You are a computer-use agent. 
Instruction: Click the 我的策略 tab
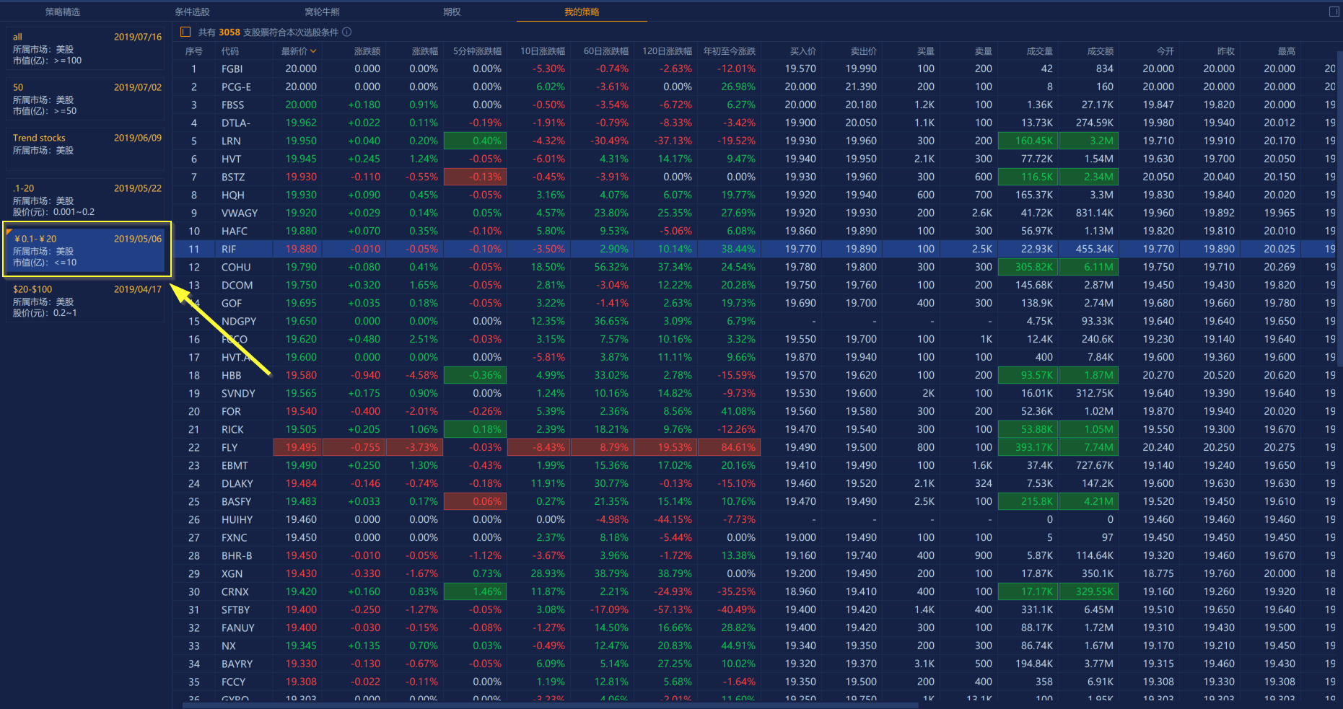click(x=582, y=12)
